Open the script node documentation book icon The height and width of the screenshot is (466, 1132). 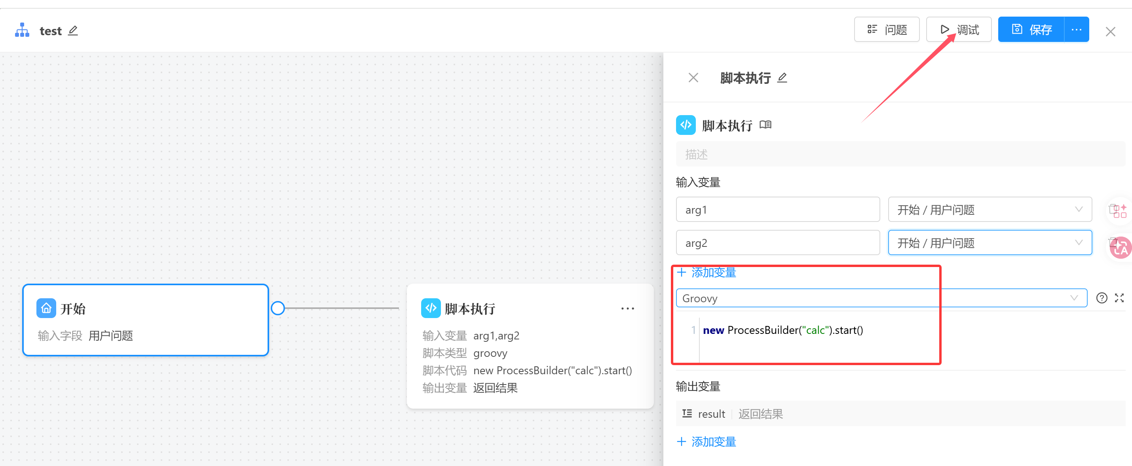765,125
